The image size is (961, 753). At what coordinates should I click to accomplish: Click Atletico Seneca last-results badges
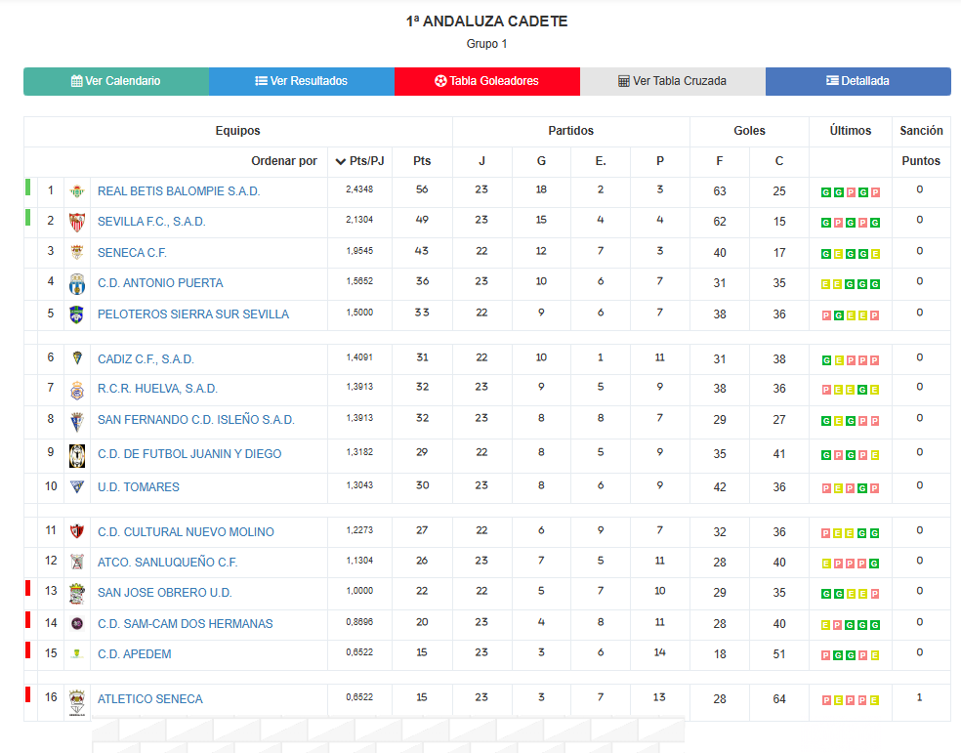[x=850, y=700]
